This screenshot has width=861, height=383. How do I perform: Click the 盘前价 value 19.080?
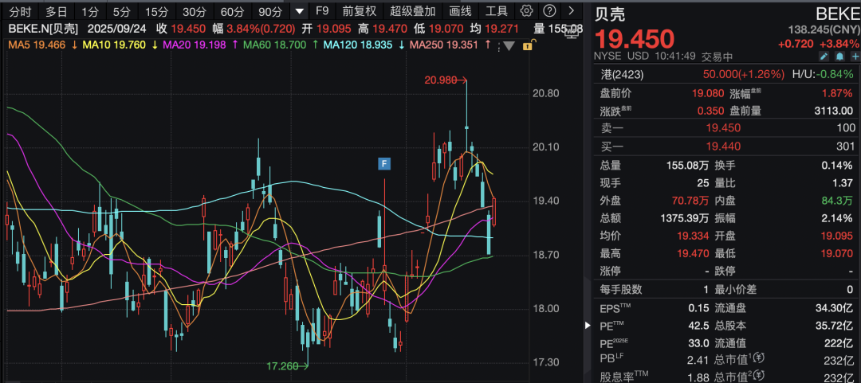click(708, 94)
